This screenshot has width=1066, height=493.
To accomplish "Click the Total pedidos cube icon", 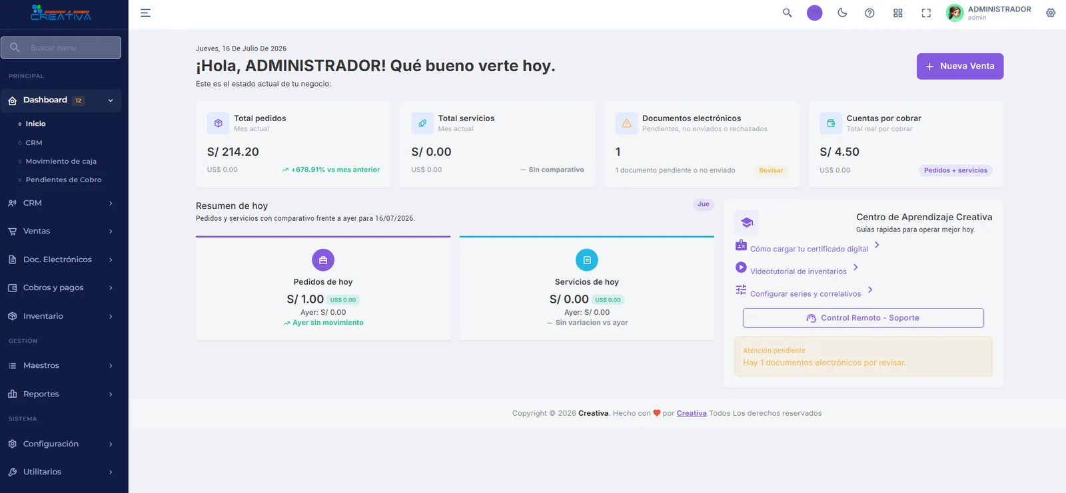I will 218,123.
